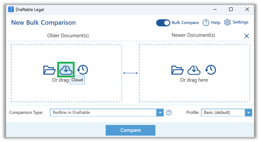Open folder browser for Older Documents
The width and height of the screenshot is (260, 142).
coord(49,70)
